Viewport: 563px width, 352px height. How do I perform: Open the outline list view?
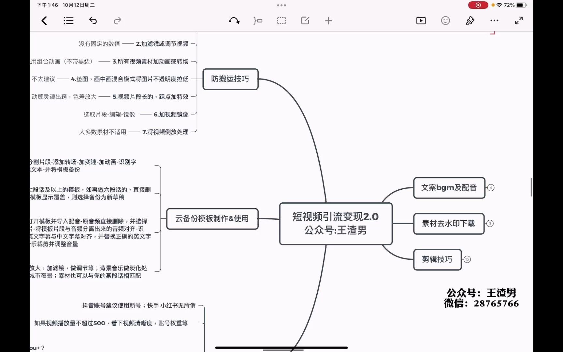coord(68,21)
